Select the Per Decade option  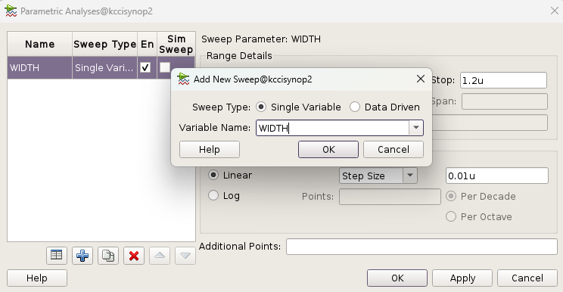[451, 196]
